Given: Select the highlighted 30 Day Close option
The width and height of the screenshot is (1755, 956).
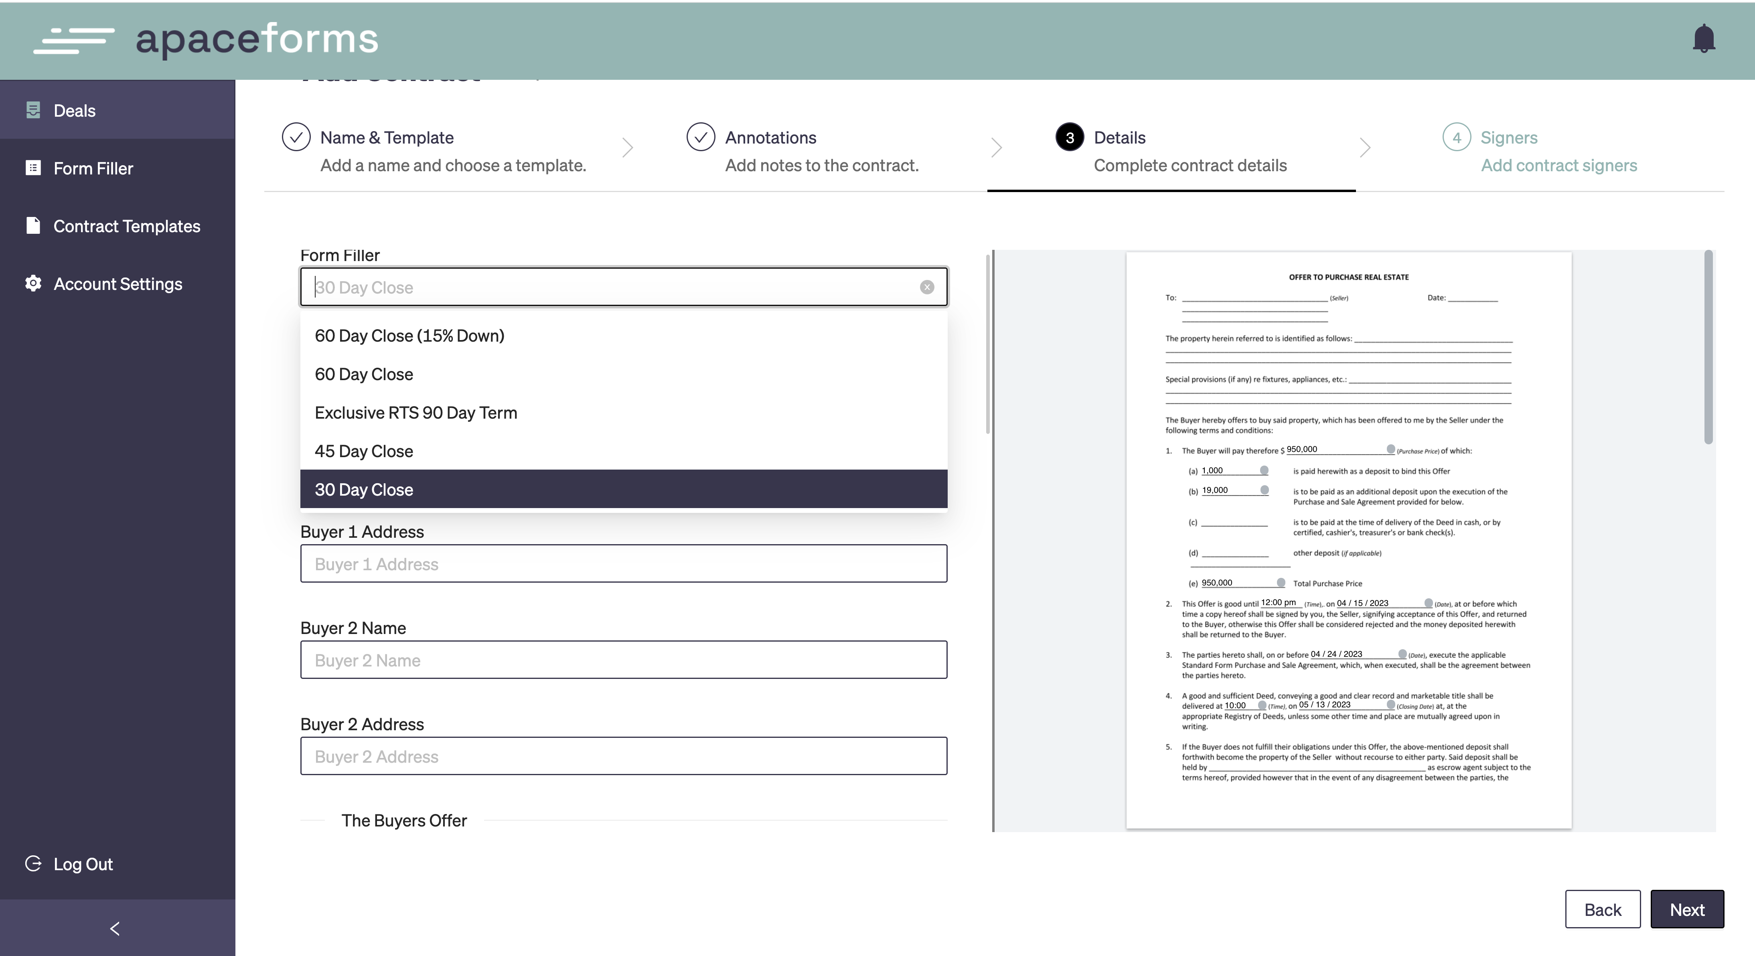Looking at the screenshot, I should (364, 489).
